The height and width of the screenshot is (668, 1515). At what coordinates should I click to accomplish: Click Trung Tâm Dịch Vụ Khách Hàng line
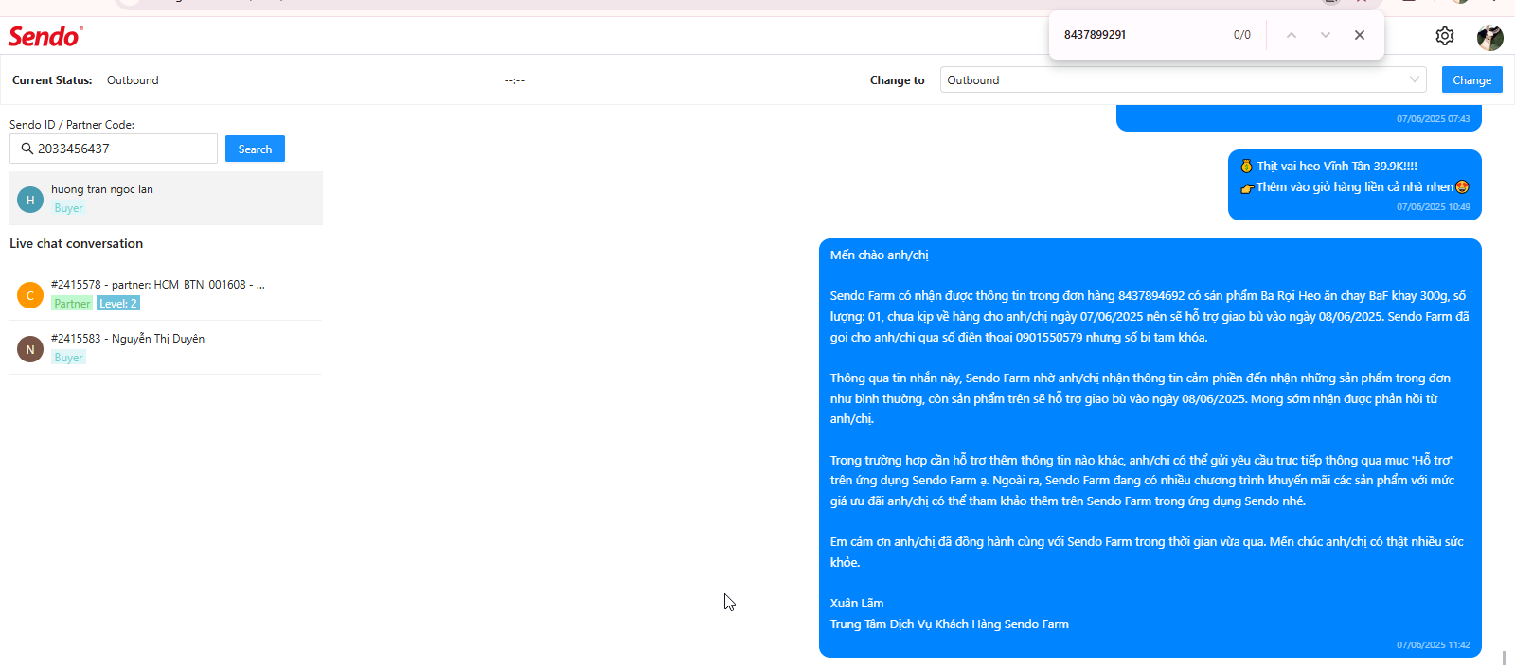pos(950,624)
